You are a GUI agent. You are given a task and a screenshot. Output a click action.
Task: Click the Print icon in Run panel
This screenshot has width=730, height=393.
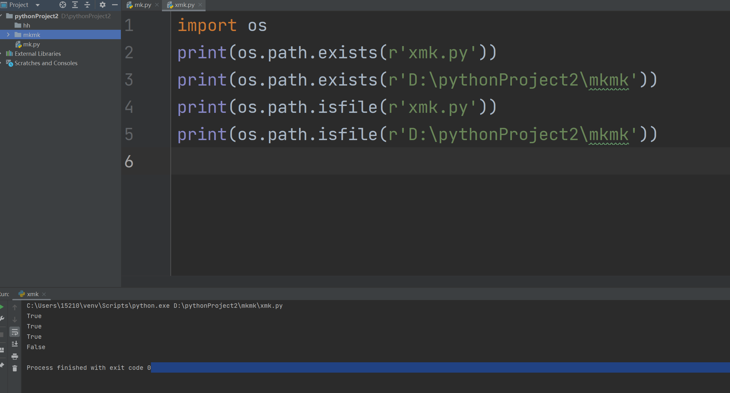(x=14, y=356)
